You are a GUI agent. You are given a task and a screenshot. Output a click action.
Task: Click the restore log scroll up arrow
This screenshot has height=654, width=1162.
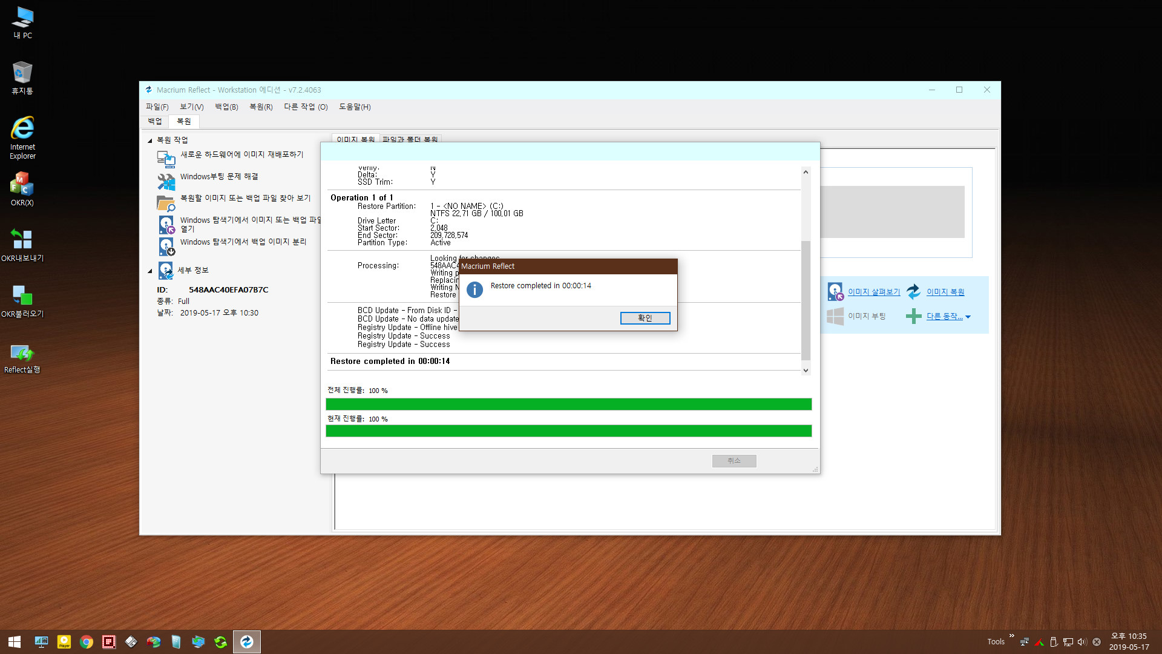(806, 172)
